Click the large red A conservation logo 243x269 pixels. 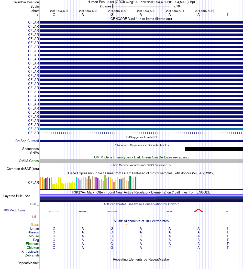[x=198, y=211]
